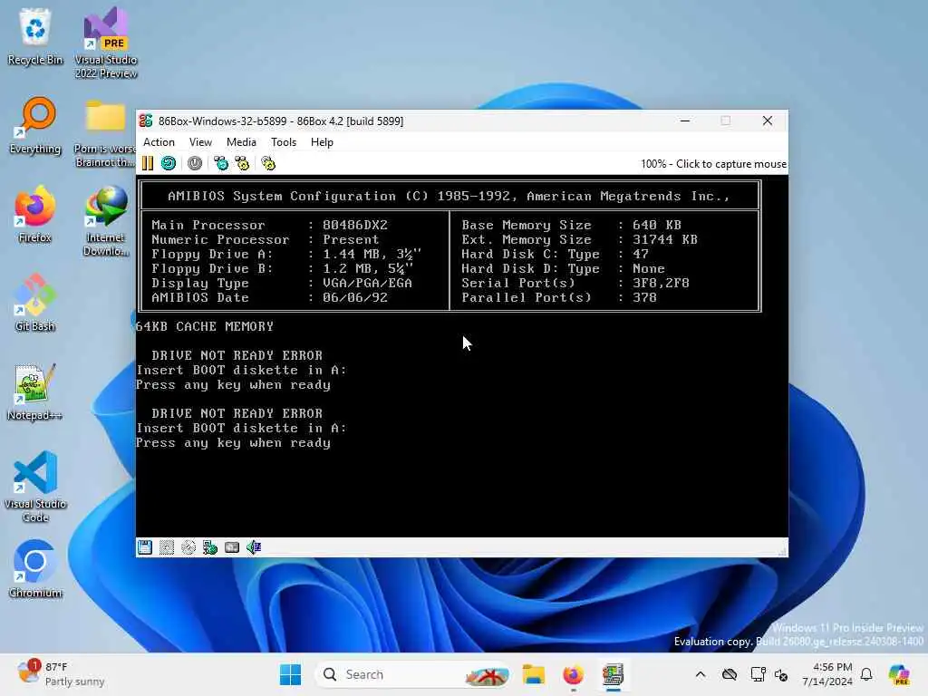928x696 pixels.
Task: Open the Help menu
Action: pyautogui.click(x=322, y=142)
